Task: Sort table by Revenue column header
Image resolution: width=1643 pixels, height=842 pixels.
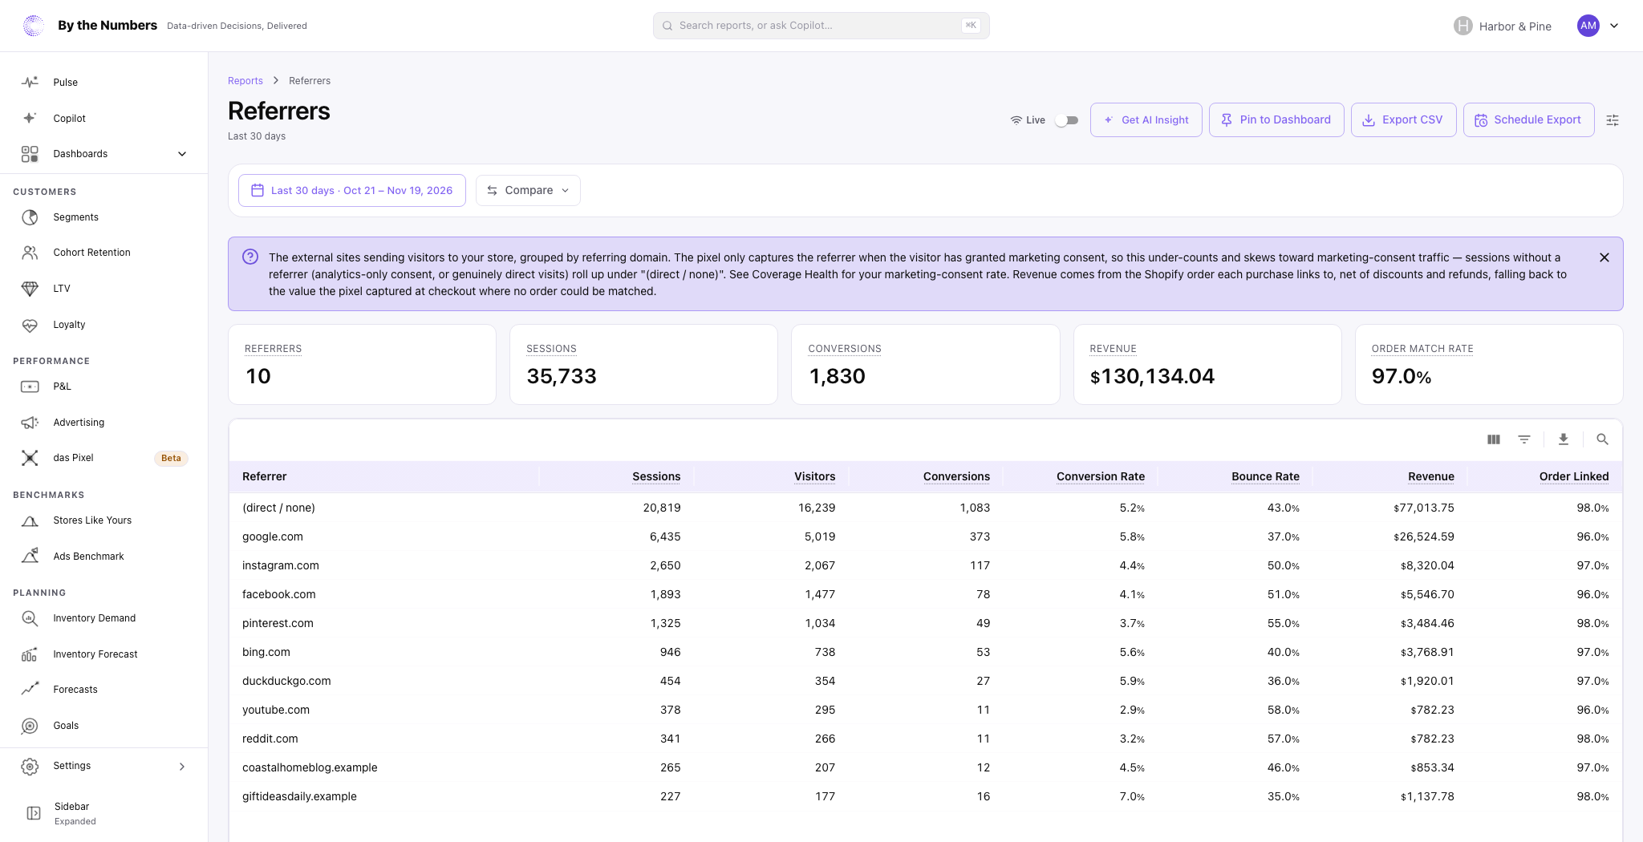Action: [1431, 476]
